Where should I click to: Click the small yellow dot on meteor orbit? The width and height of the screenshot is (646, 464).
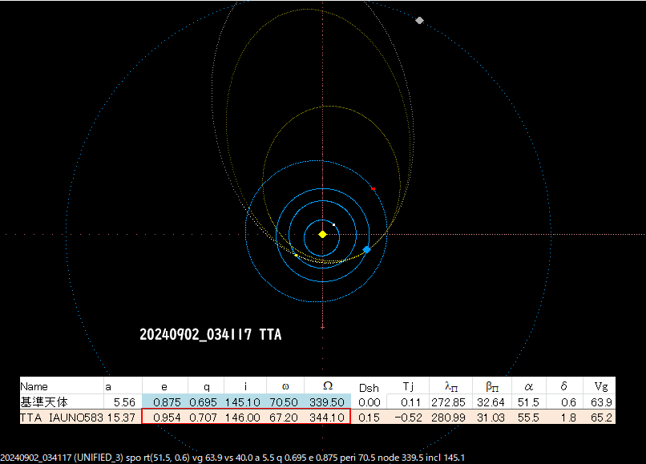pyautogui.click(x=297, y=256)
